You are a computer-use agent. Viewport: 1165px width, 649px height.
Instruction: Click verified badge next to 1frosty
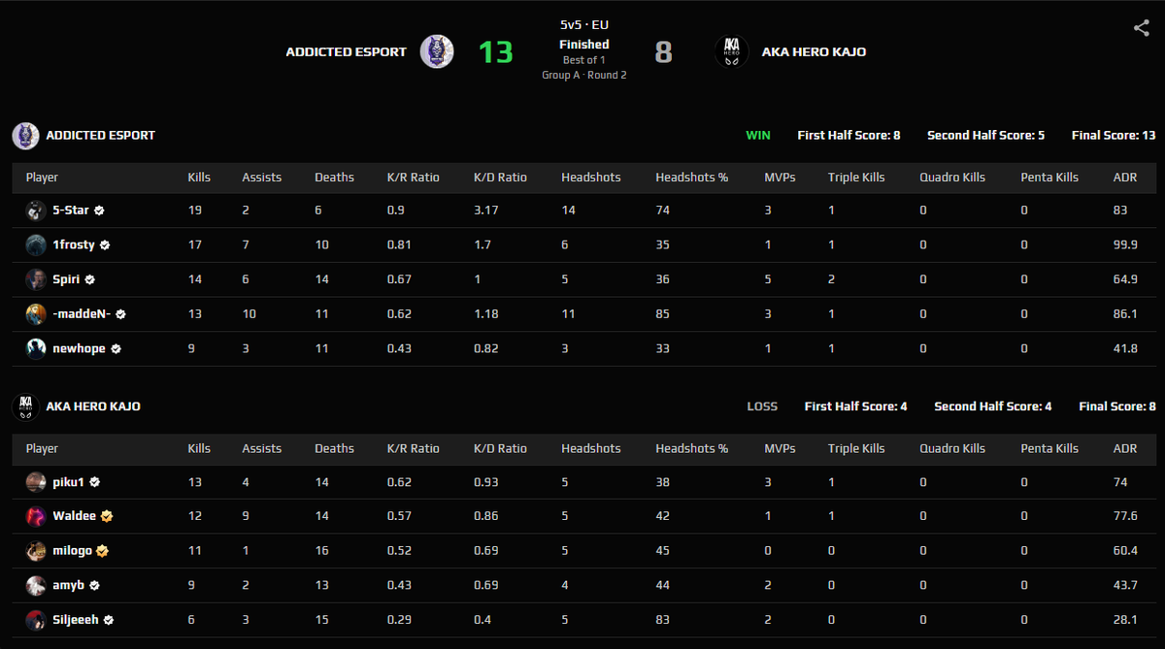105,245
